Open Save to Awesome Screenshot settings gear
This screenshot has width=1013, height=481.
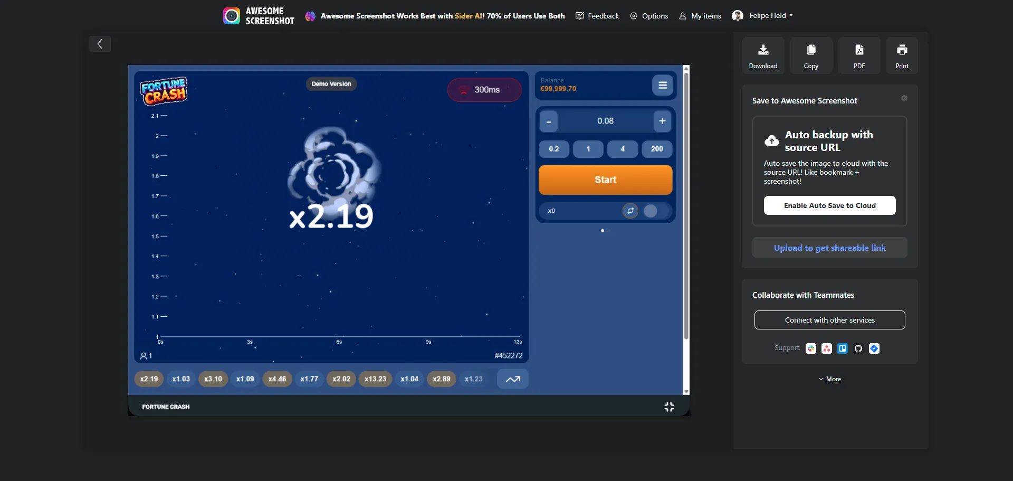[x=904, y=98]
